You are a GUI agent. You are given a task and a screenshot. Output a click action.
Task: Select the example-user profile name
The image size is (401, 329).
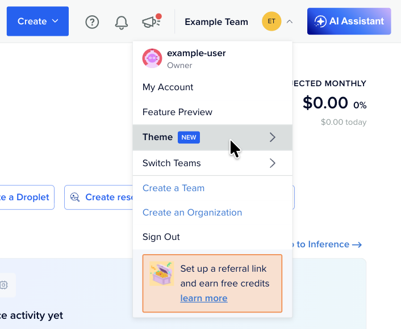(197, 53)
